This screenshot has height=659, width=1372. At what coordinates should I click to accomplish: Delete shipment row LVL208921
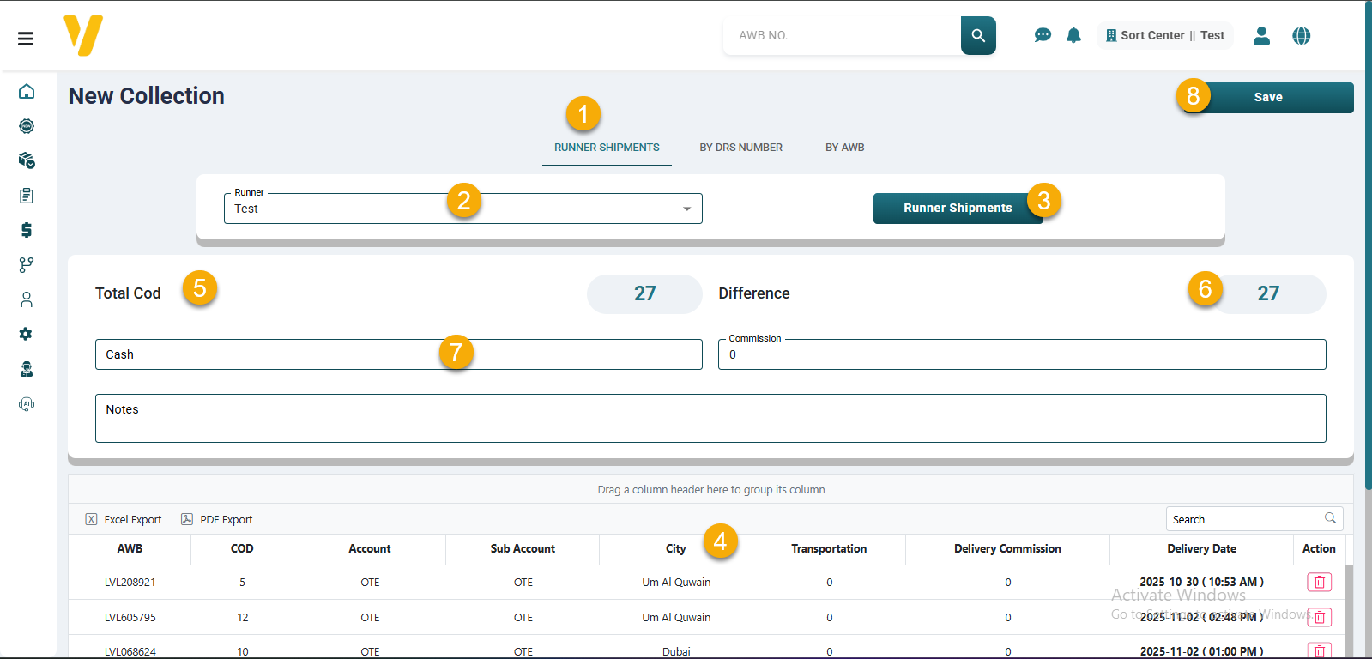pyautogui.click(x=1319, y=583)
